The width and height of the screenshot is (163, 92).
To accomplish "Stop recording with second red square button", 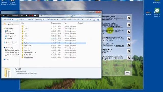I will tap(32, 15).
